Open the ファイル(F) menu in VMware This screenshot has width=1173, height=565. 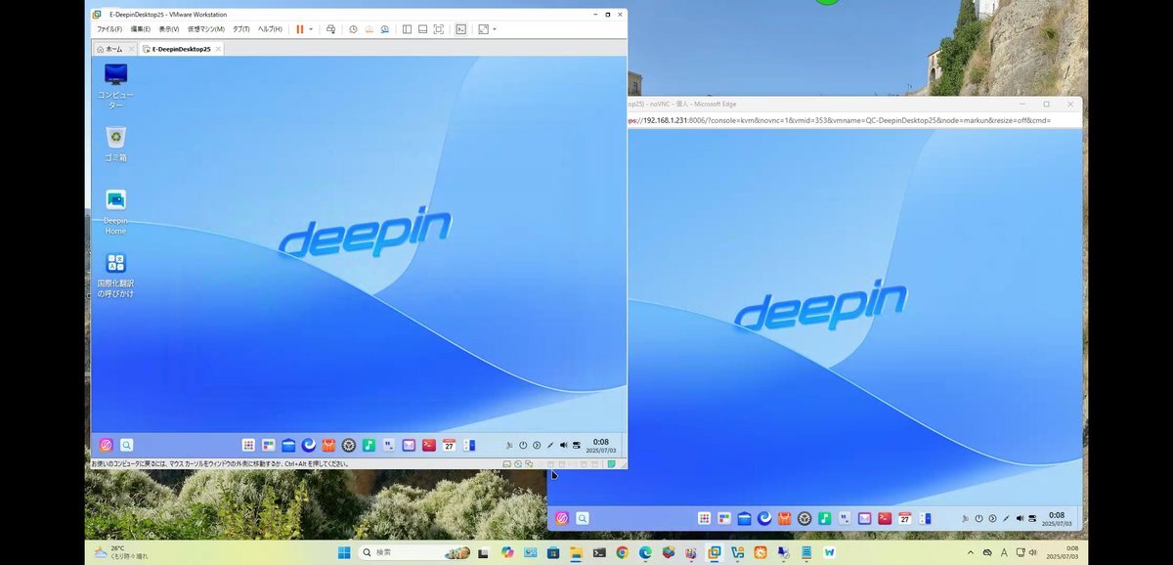109,29
